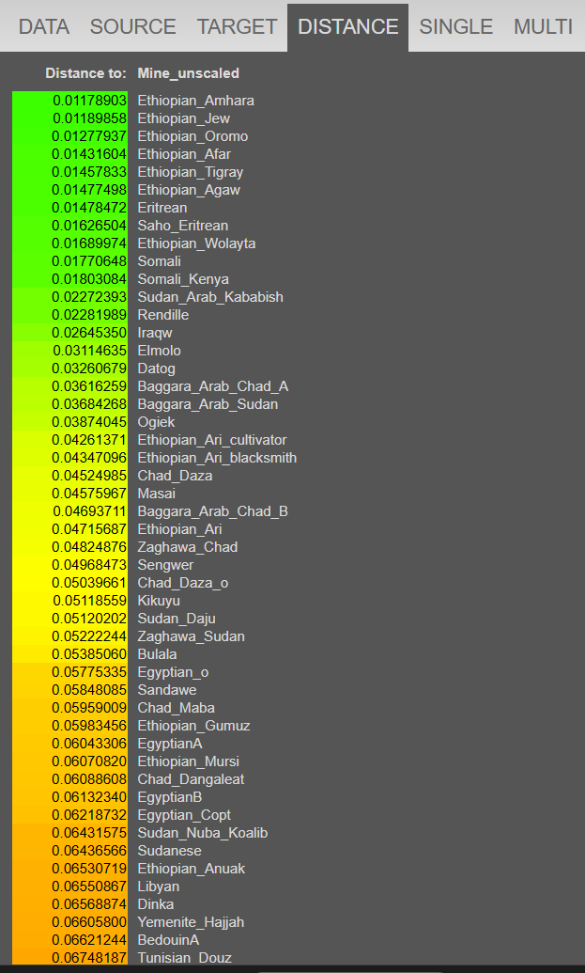This screenshot has width=585, height=973.
Task: Click the Ethiopian_Jew population name
Action: pos(184,118)
